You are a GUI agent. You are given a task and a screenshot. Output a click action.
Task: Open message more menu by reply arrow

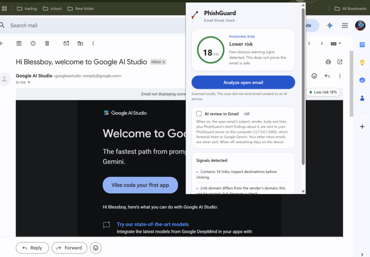coord(340,76)
